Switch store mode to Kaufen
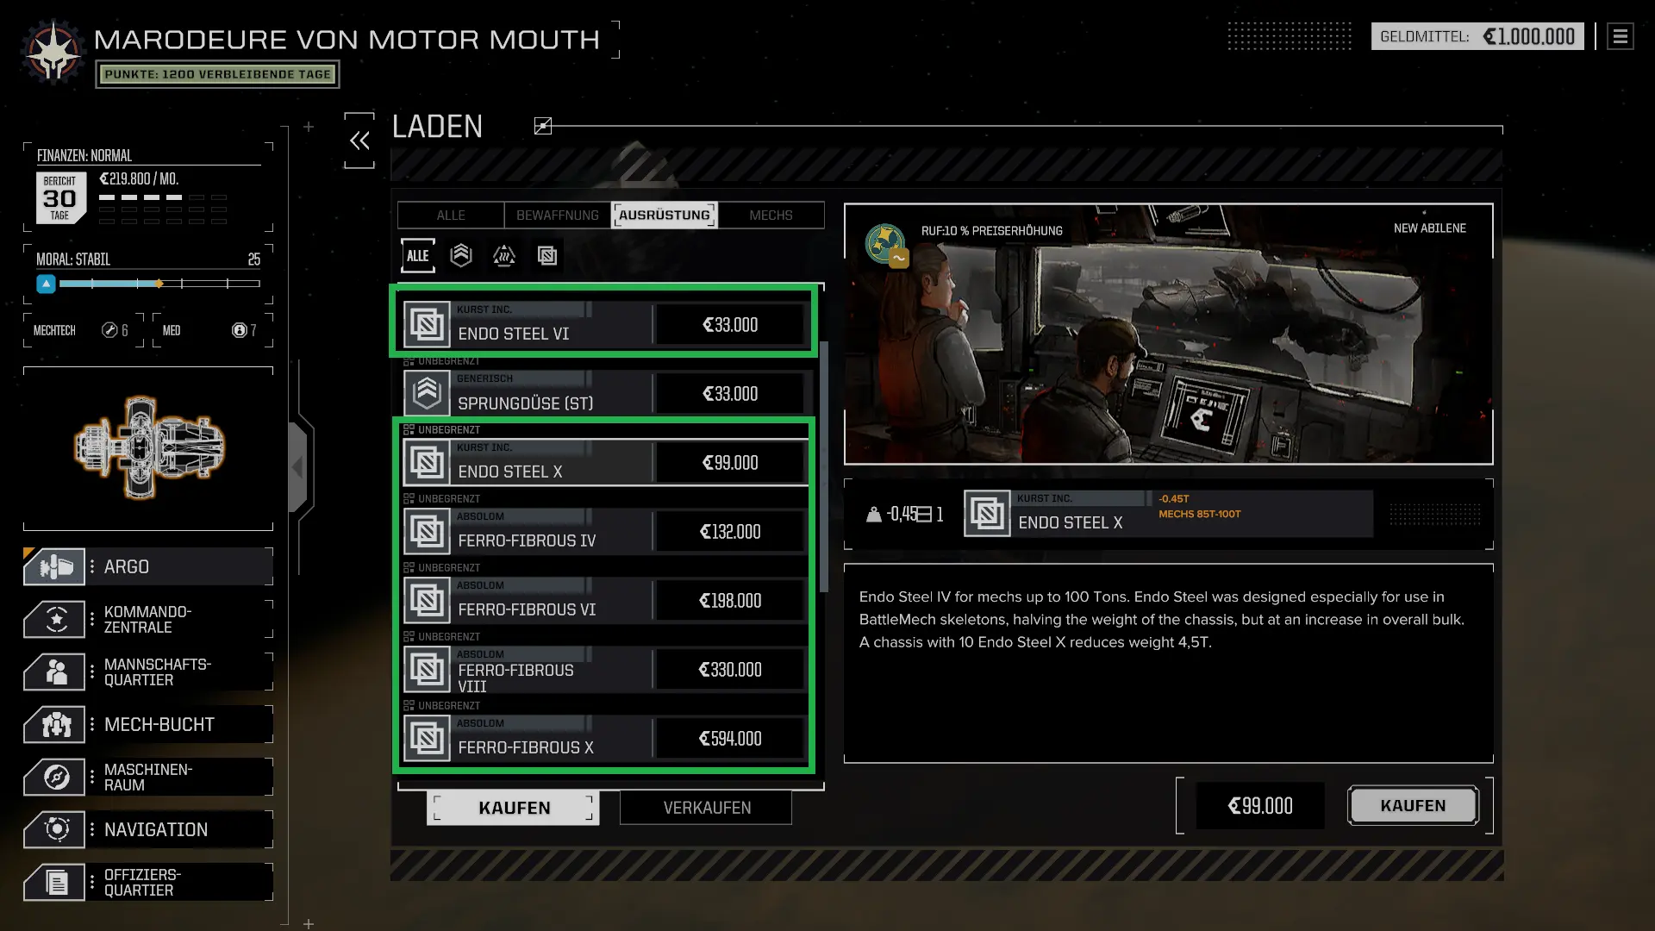1655x931 pixels. point(514,808)
